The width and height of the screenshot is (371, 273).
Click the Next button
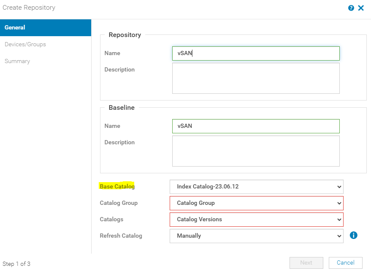point(306,262)
